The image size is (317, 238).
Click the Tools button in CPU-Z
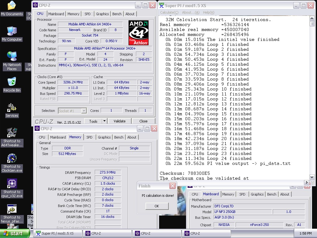coord(93,121)
